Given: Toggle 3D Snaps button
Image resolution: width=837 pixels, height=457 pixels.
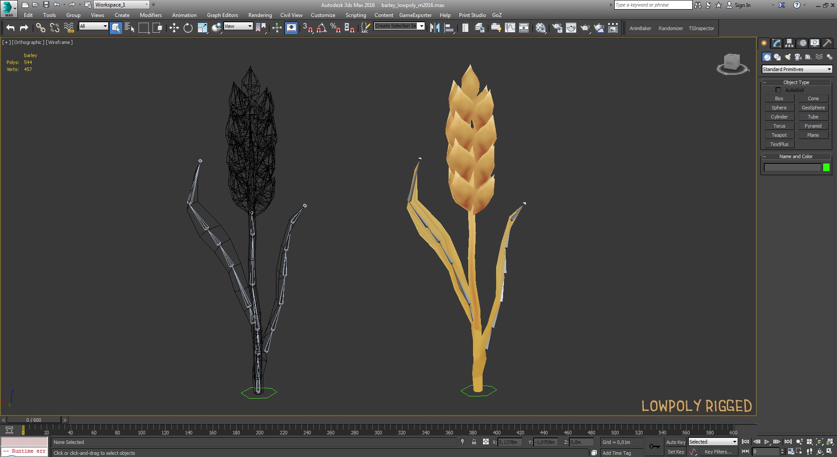Looking at the screenshot, I should click(308, 28).
